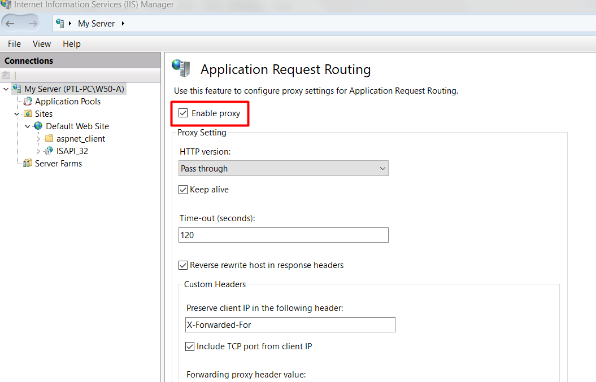Select My Server (PTL-PC\W50-A) tree item
This screenshot has width=596, height=382.
(x=75, y=89)
